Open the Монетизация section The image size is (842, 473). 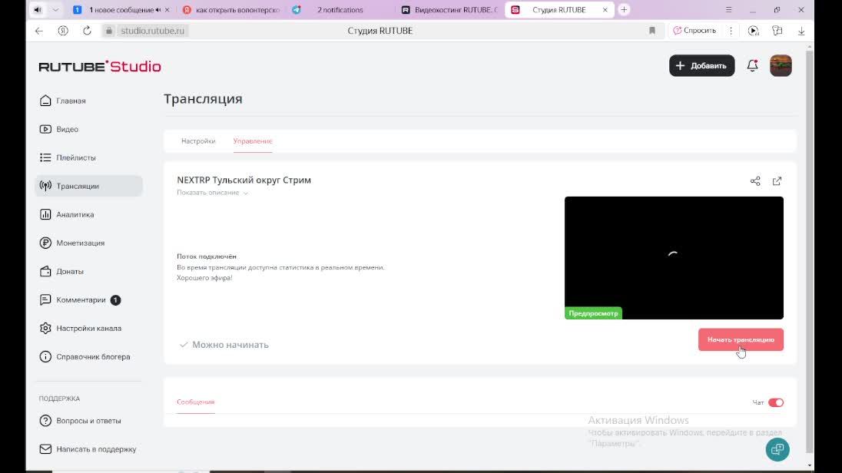click(72, 243)
